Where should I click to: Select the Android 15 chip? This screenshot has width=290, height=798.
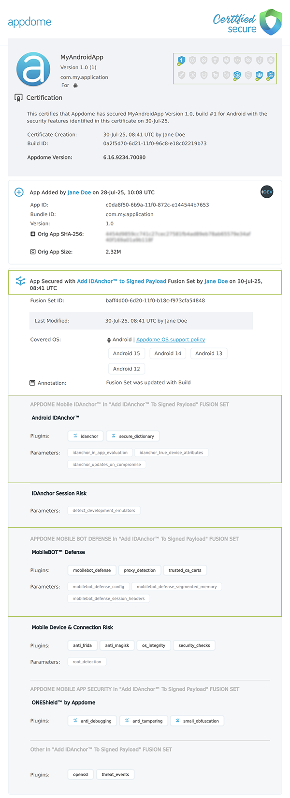[127, 353]
